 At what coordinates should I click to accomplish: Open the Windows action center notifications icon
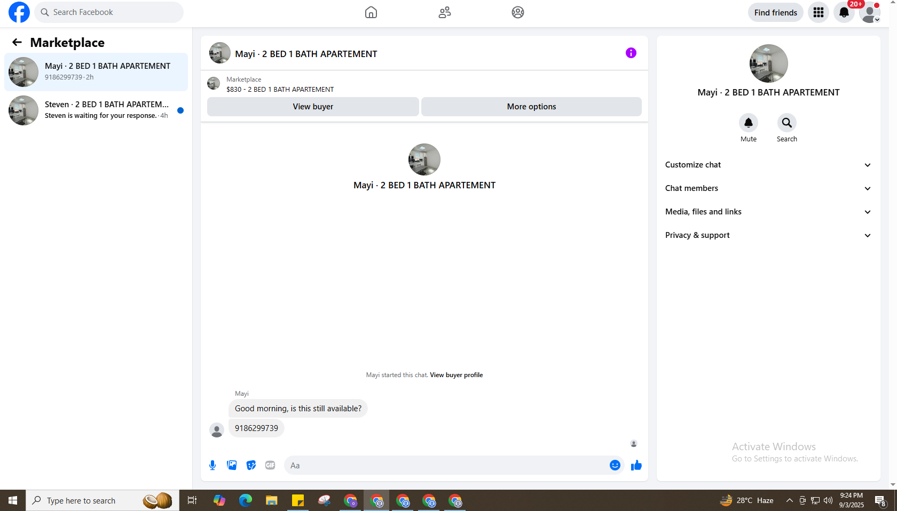pos(880,500)
